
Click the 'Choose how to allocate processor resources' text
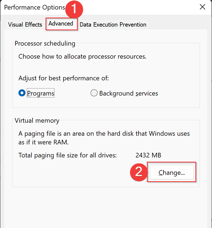pos(82,57)
